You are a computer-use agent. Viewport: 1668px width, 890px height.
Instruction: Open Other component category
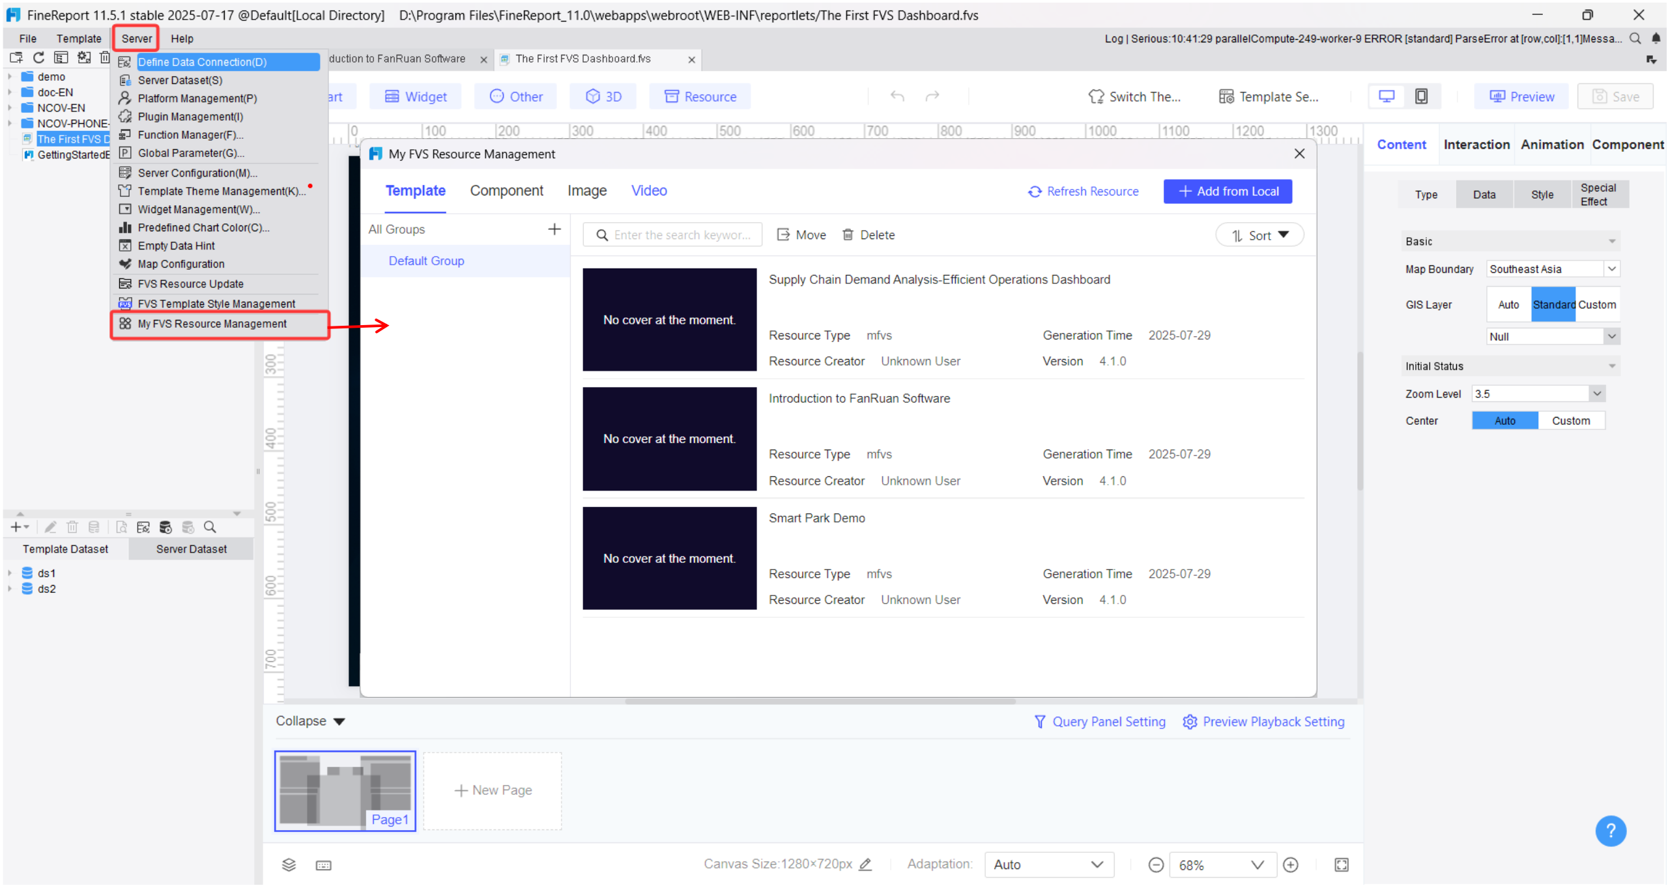pyautogui.click(x=516, y=96)
